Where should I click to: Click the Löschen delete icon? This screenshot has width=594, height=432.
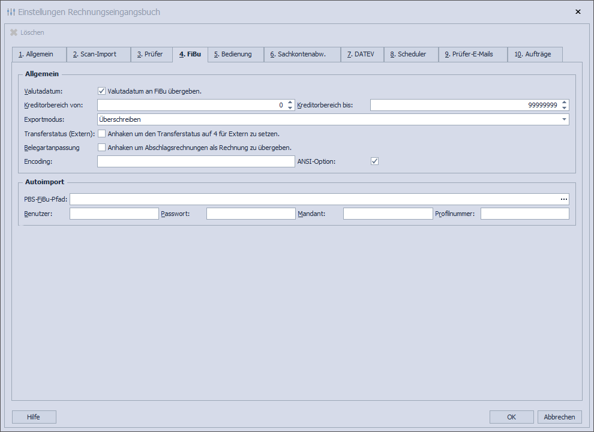(x=14, y=32)
